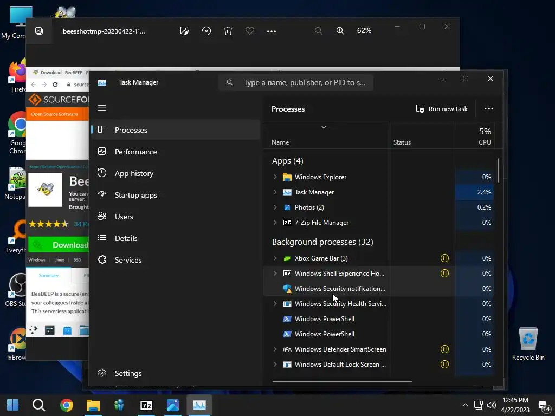Expand Windows Defender SmartScreen row
This screenshot has width=555, height=416.
(275, 349)
